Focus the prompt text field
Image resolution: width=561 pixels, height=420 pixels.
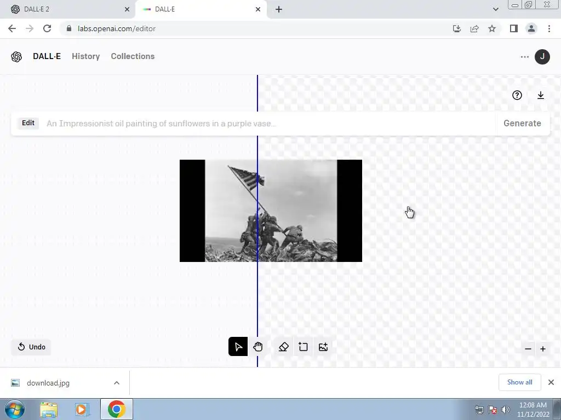pyautogui.click(x=270, y=124)
